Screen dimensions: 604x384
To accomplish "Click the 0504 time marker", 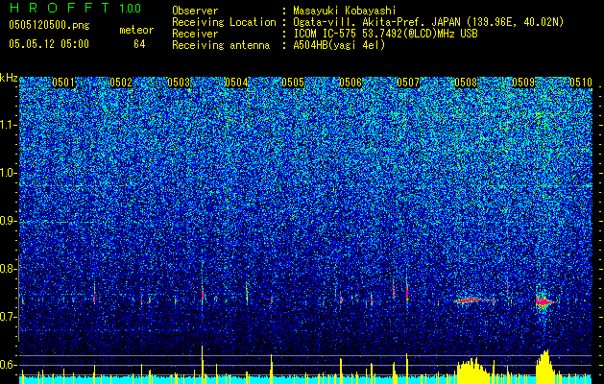I will click(x=236, y=83).
